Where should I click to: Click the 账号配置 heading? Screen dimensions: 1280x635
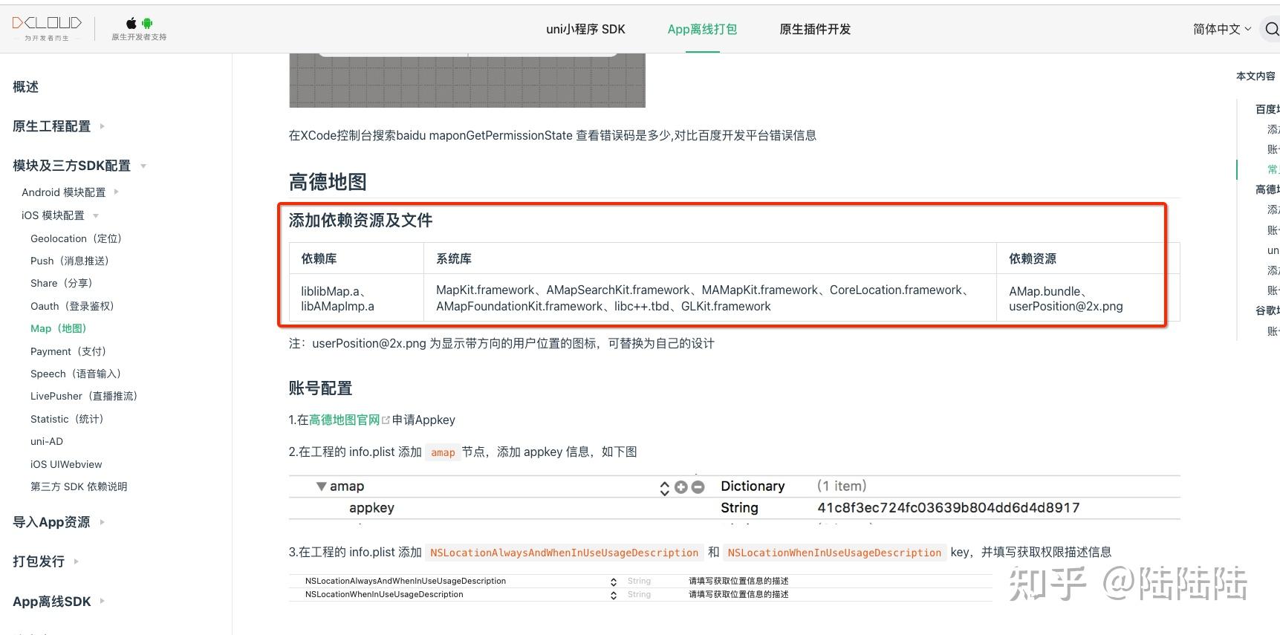pos(320,388)
